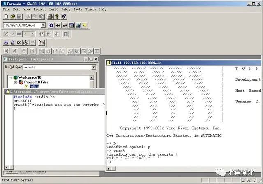
Task: Select Workspace10 root in the tree
Action: point(30,77)
